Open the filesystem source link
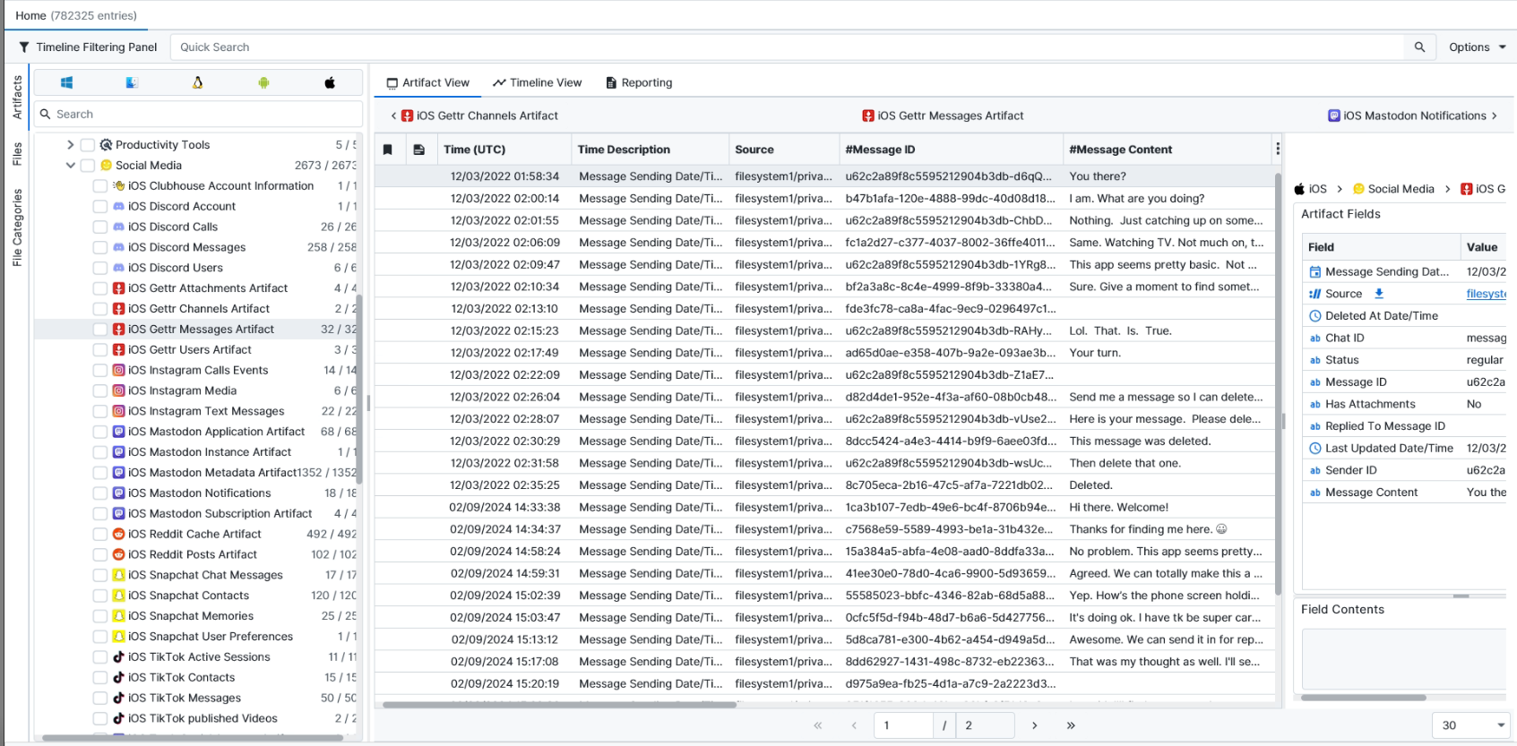The height and width of the screenshot is (746, 1517). (1486, 294)
